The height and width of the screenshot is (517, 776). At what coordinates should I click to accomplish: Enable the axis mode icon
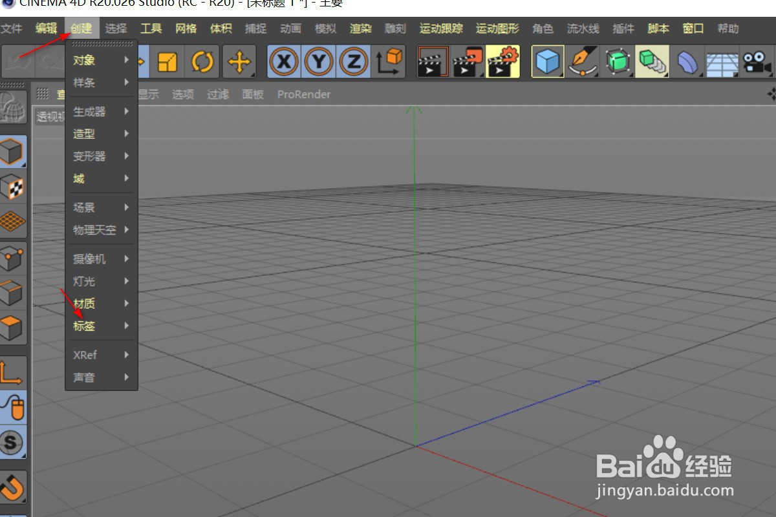12,373
